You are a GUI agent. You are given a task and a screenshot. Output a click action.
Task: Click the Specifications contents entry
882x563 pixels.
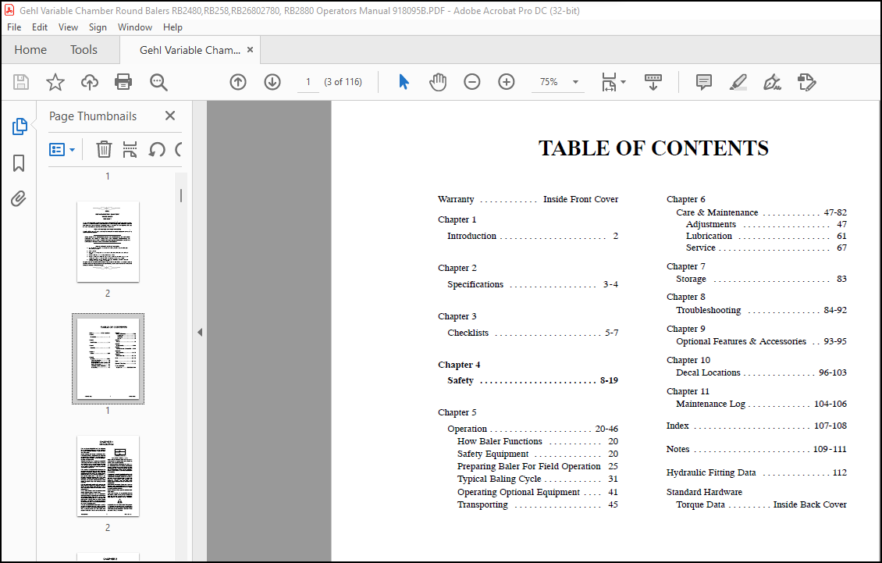(x=532, y=284)
